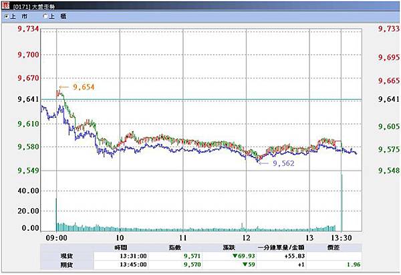Click the 9,734 top left axis value

(x=28, y=29)
